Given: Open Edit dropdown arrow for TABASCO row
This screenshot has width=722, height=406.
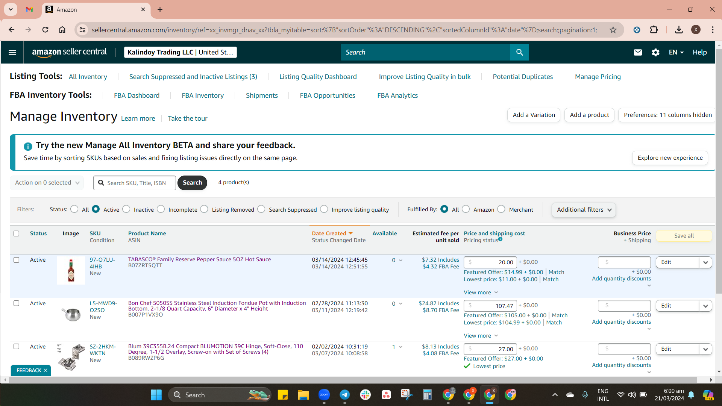Looking at the screenshot, I should 706,262.
